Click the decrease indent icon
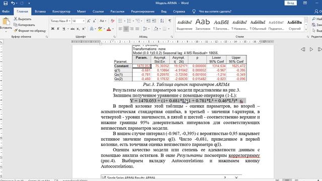This screenshot has width=322, height=181. (148, 21)
